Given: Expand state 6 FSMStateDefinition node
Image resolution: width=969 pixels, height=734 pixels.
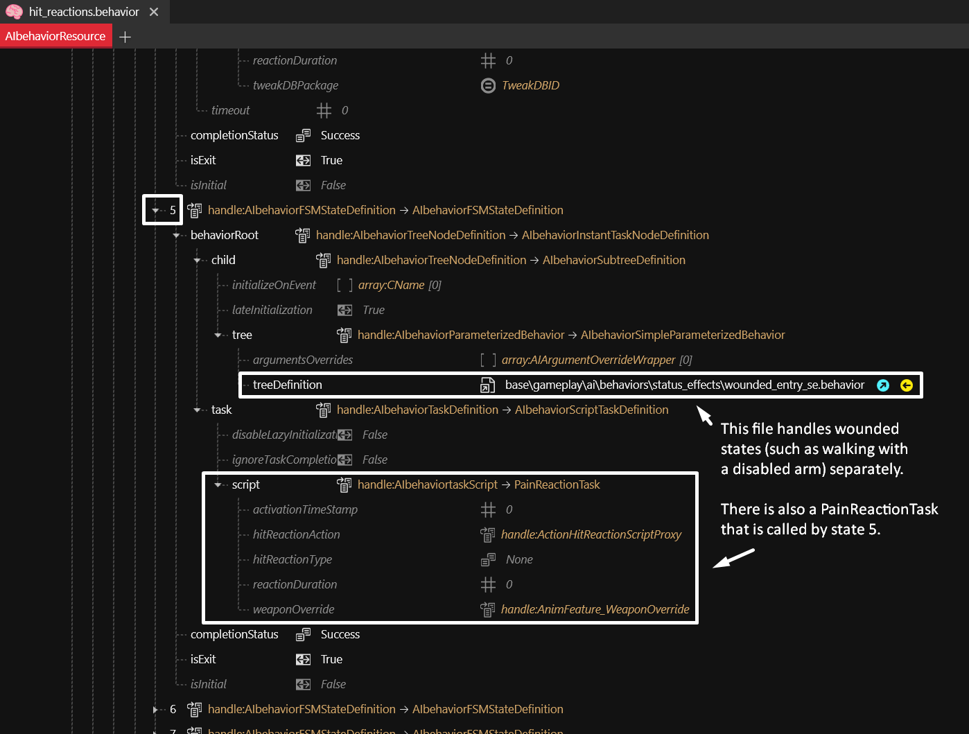Looking at the screenshot, I should click(156, 709).
